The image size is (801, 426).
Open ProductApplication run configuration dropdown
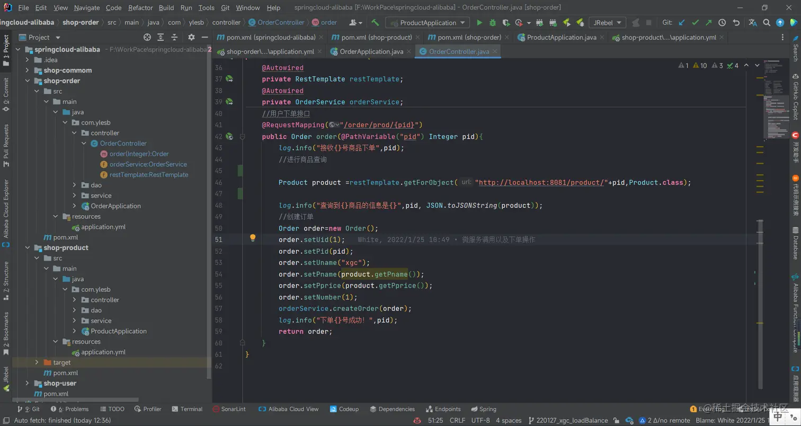(427, 23)
